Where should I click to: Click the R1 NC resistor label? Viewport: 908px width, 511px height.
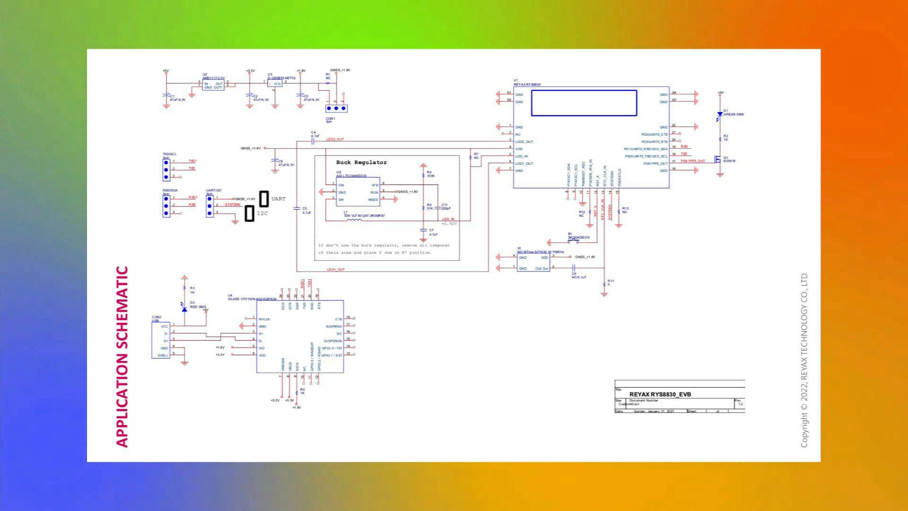[x=328, y=76]
